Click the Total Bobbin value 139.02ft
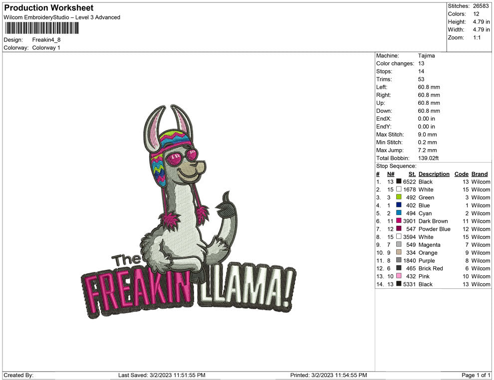 click(428, 158)
